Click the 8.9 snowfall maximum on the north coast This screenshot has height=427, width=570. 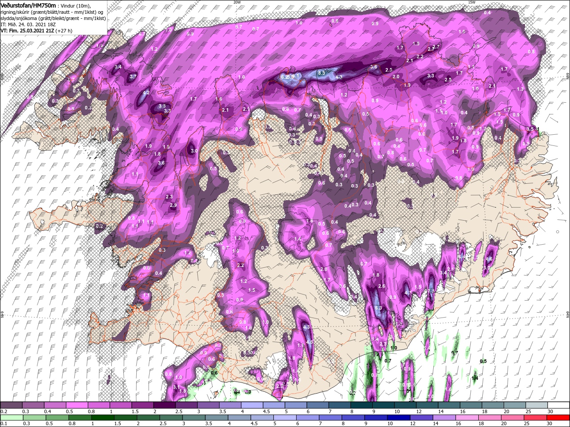click(322, 73)
